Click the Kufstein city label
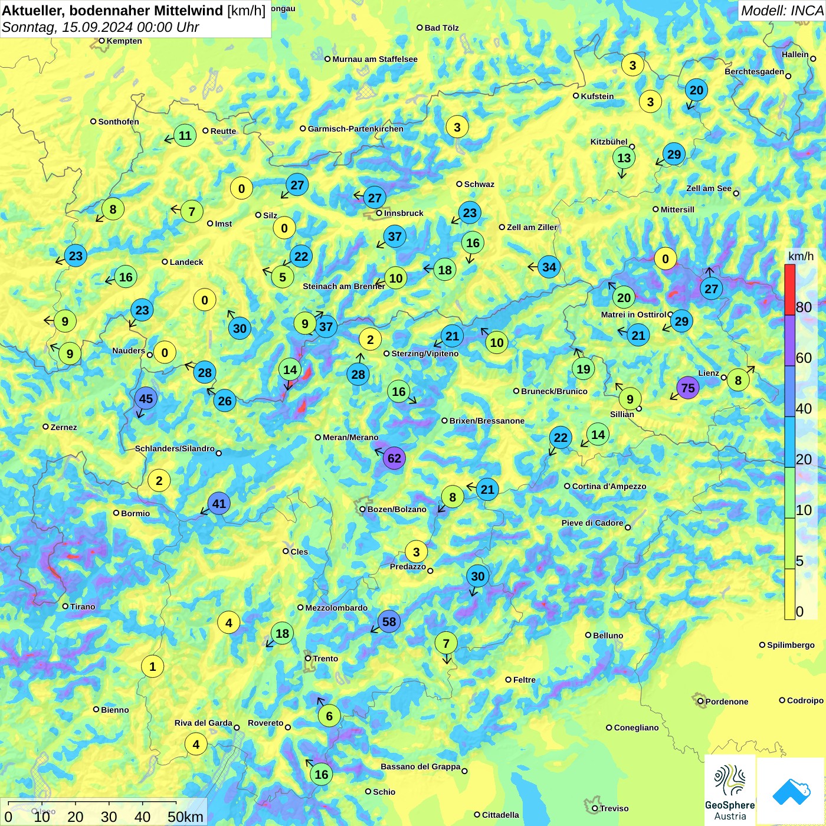826x826 pixels. coord(597,96)
